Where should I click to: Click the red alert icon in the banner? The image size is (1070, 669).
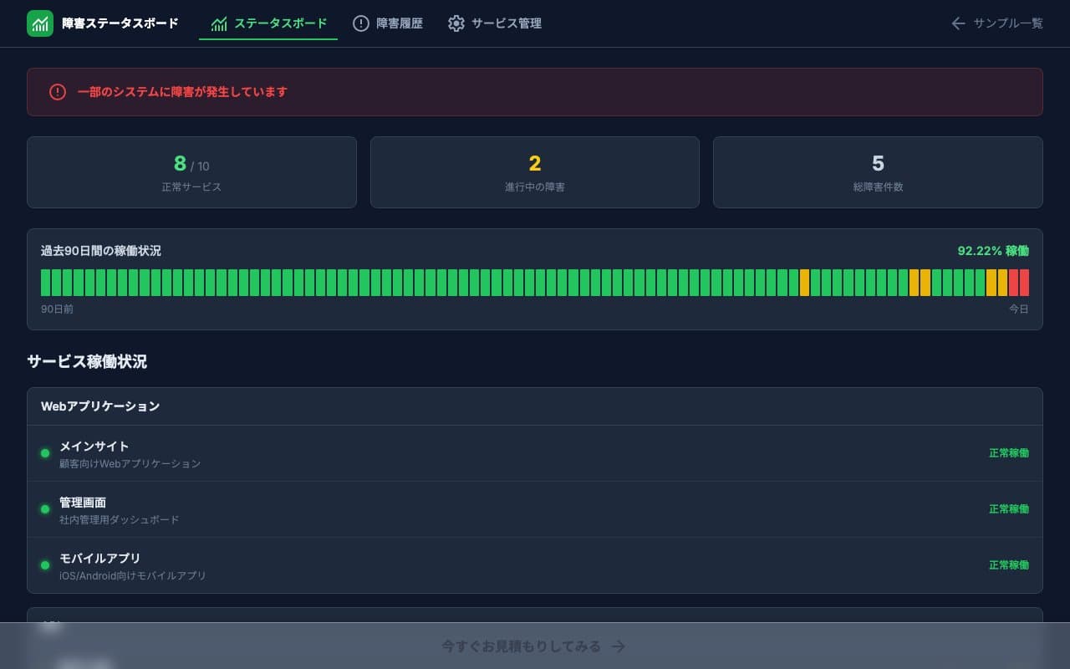point(58,92)
